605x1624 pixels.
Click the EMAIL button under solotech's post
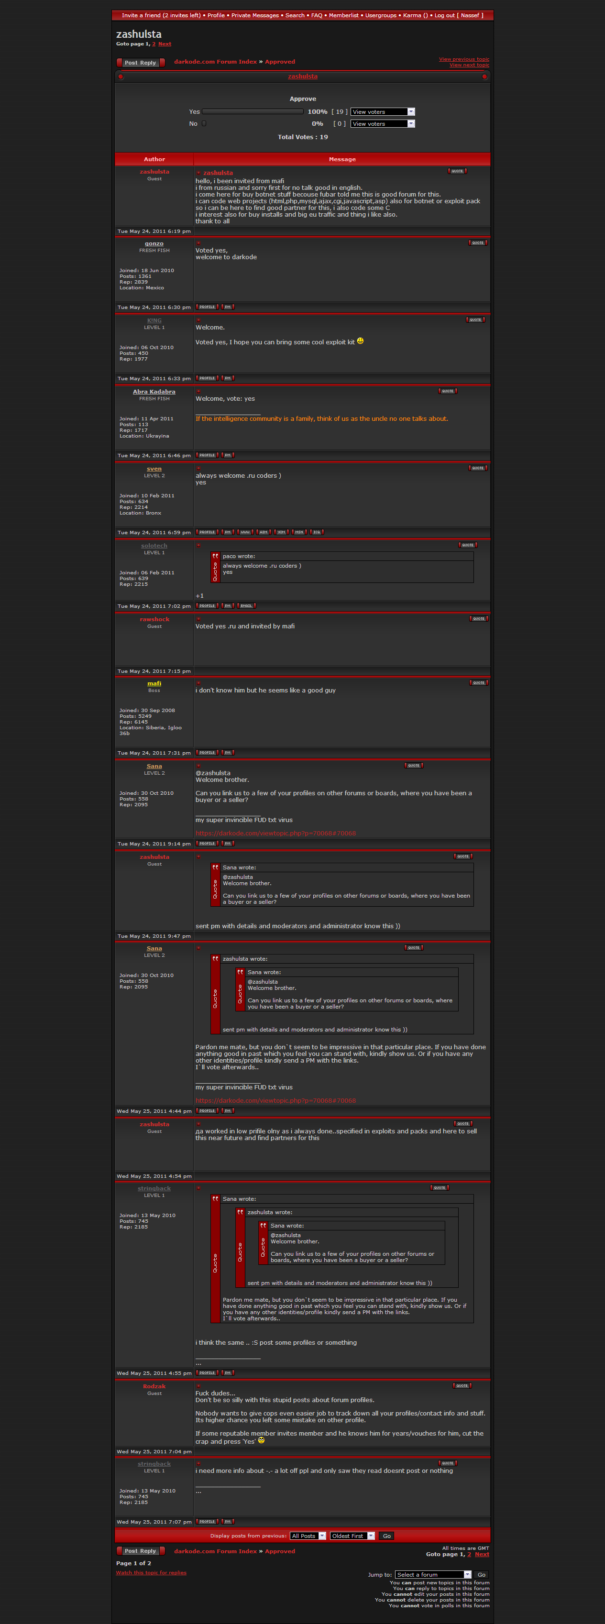[246, 606]
